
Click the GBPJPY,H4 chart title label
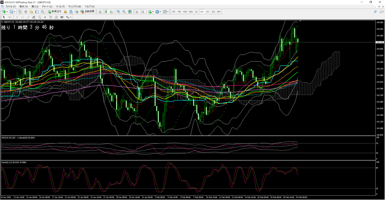[x=9, y=22]
